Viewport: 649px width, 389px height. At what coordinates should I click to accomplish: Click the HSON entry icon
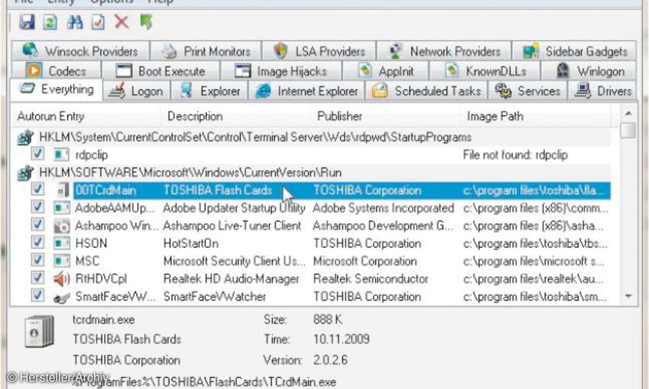(x=61, y=244)
